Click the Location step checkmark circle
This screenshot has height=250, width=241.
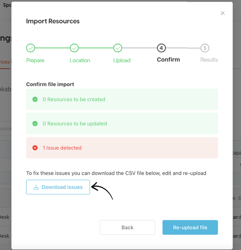(74, 48)
